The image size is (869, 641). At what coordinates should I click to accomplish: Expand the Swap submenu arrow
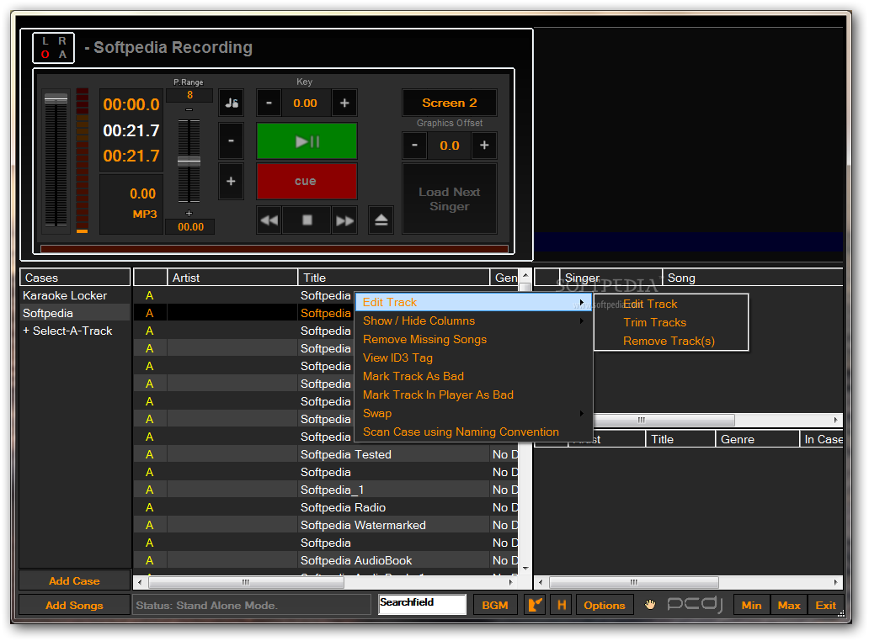[x=581, y=414]
